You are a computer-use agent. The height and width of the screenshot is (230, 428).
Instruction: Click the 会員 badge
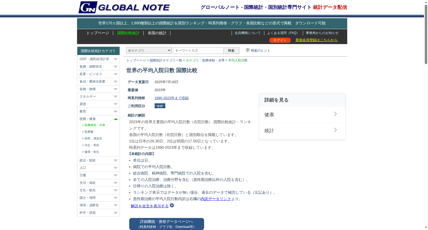tap(160, 106)
